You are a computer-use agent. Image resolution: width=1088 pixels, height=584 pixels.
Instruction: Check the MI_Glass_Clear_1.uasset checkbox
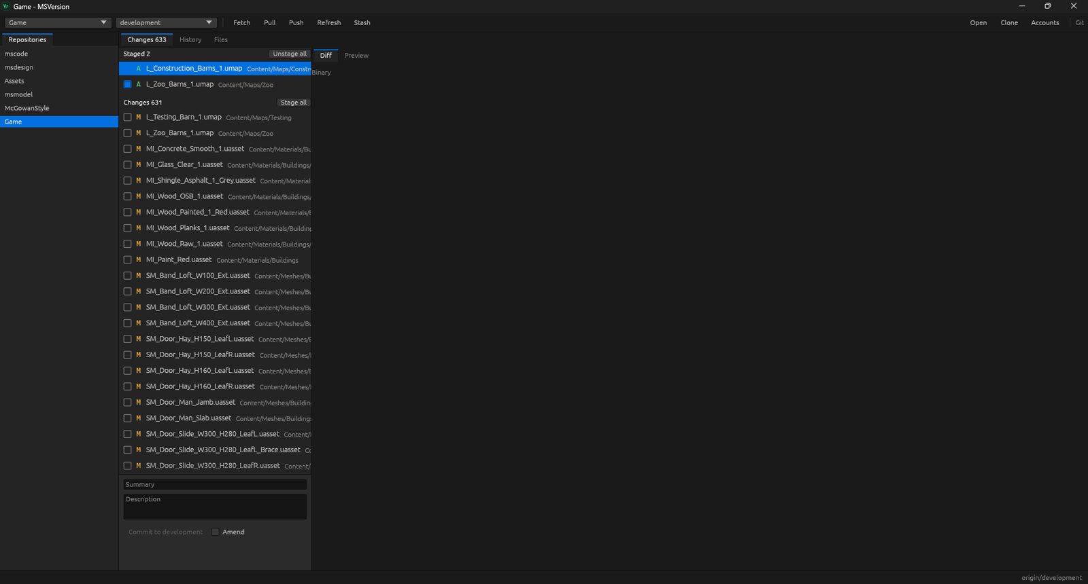[127, 164]
